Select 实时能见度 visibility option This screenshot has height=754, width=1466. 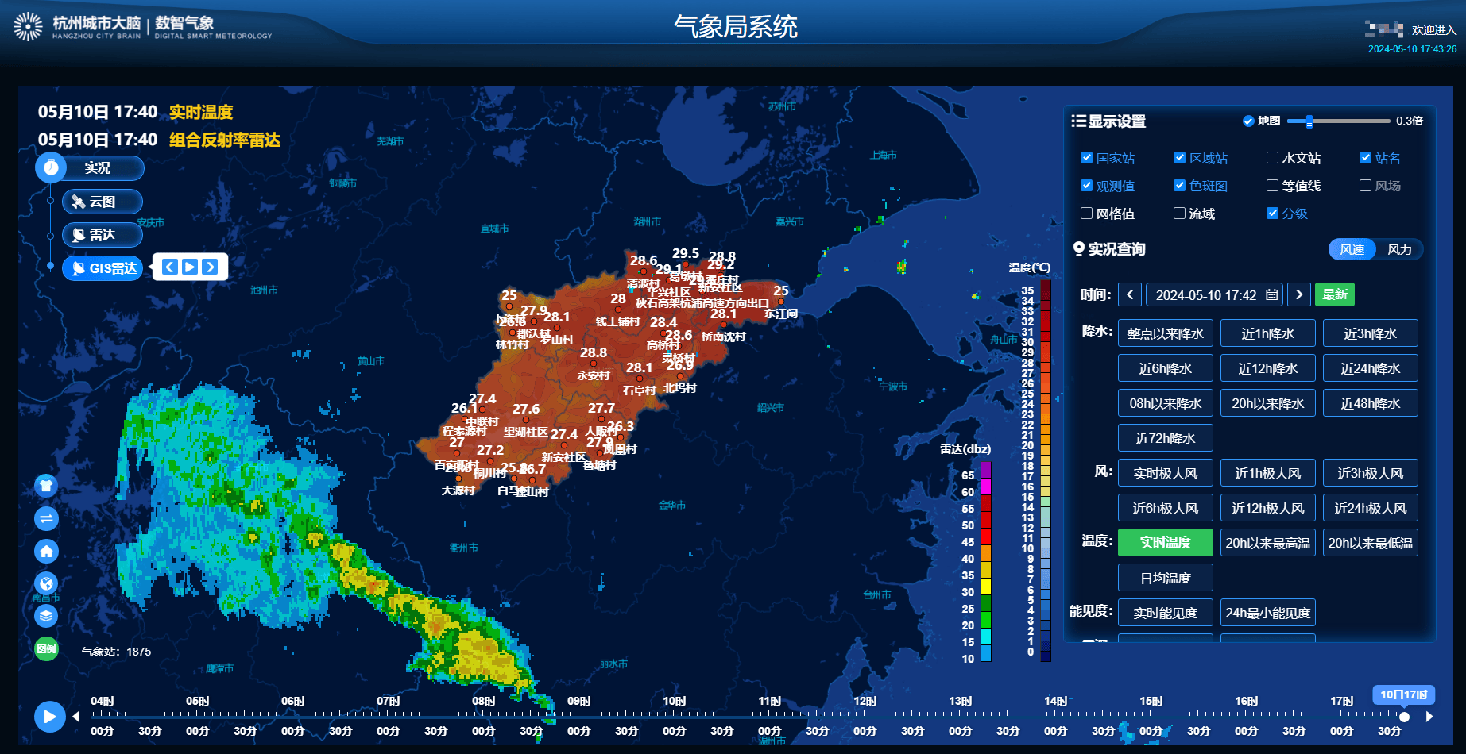(x=1166, y=613)
